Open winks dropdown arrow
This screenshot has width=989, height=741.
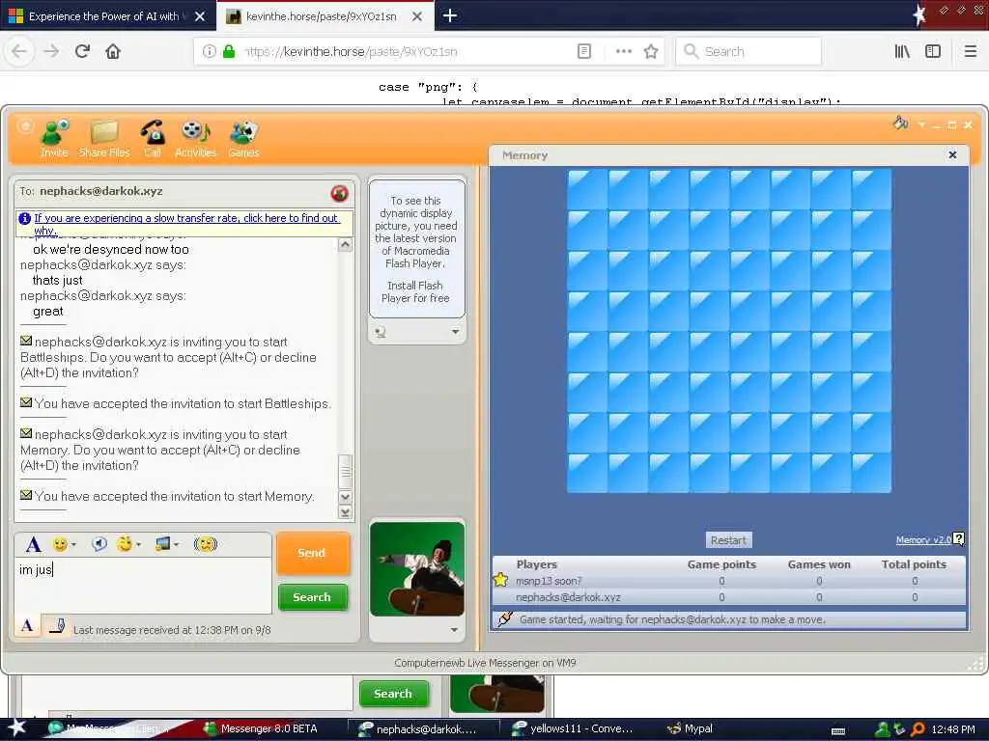coord(138,544)
